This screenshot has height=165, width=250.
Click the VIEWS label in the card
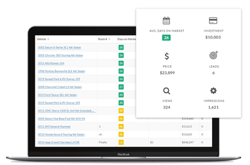click(167, 101)
